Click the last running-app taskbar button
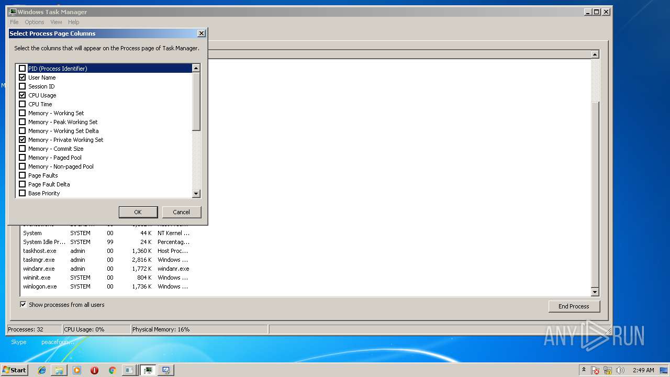The image size is (670, 377). point(166,370)
